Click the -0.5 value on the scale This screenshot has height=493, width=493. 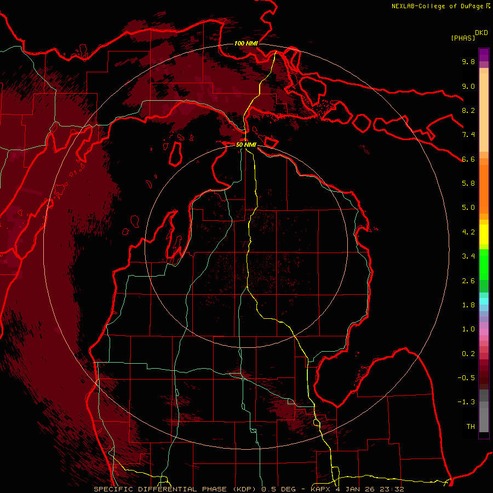(466, 378)
